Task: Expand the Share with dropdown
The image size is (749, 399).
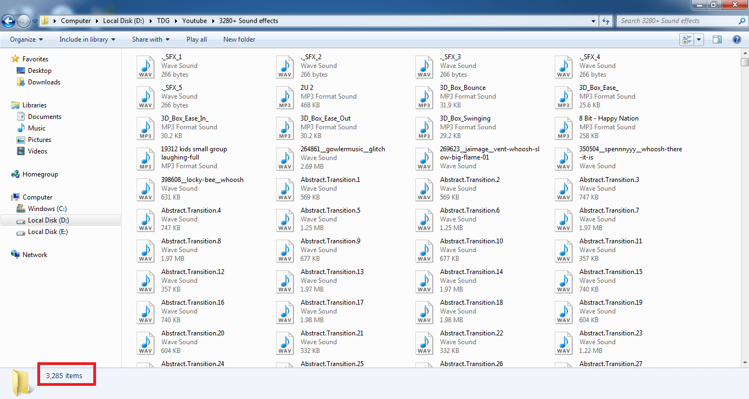Action: tap(150, 39)
